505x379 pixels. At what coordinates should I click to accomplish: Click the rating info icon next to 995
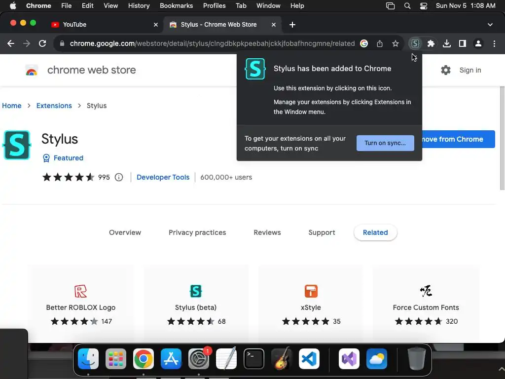119,177
